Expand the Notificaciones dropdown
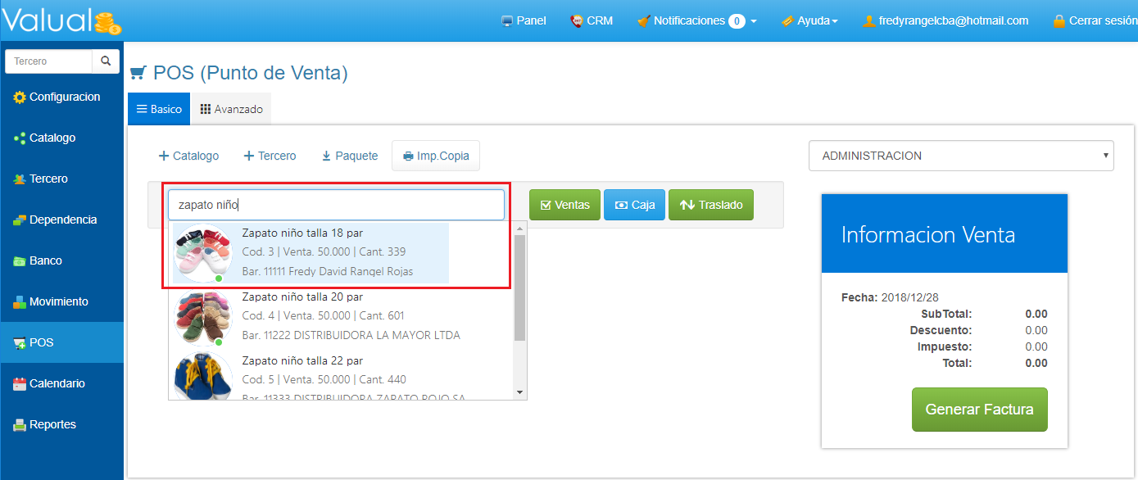The height and width of the screenshot is (480, 1138). (696, 20)
